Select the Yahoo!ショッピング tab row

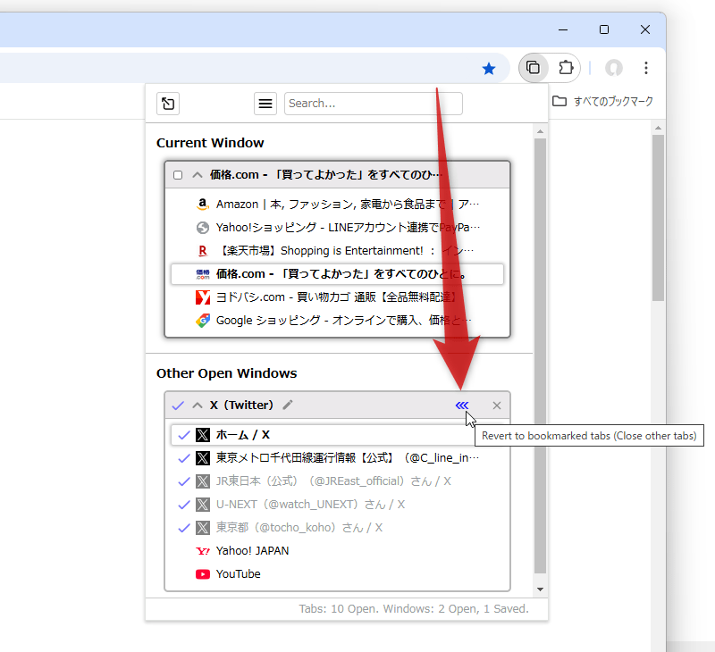click(x=337, y=228)
